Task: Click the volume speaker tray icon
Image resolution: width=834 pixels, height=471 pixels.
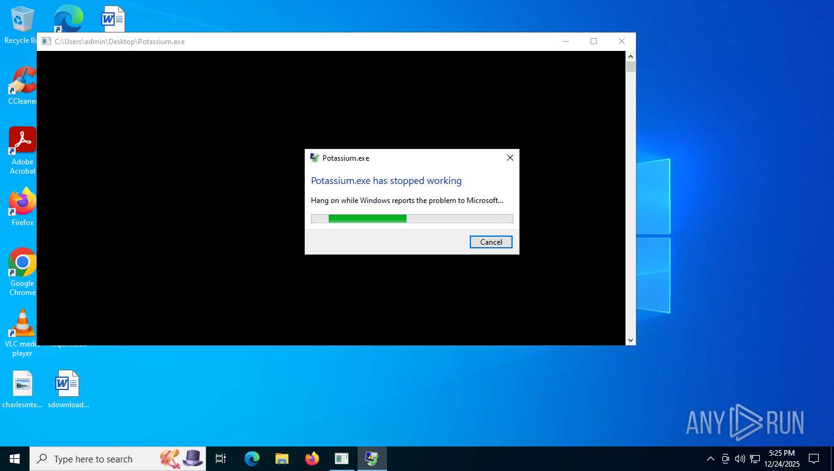Action: (740, 459)
